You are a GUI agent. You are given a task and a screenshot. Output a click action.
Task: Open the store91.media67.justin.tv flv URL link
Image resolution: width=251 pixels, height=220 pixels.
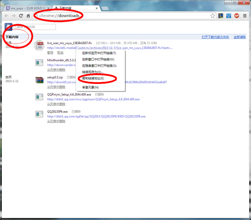[x=110, y=48]
